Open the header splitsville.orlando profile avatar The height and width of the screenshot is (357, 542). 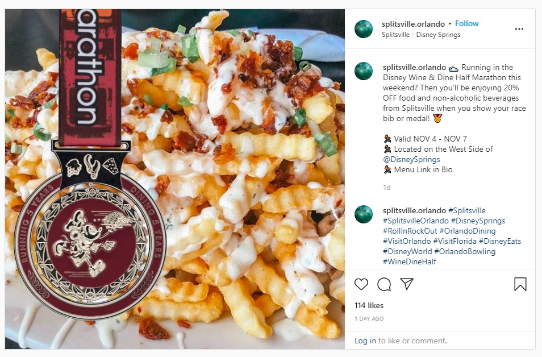pyautogui.click(x=364, y=29)
